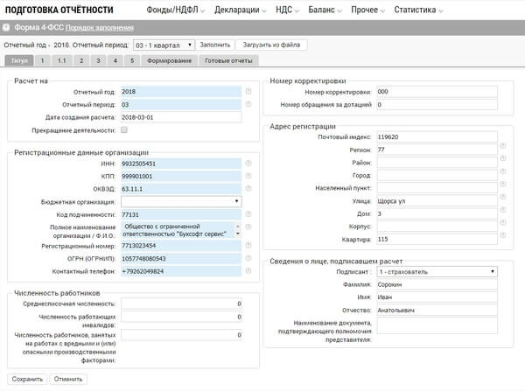The width and height of the screenshot is (525, 391).
Task: Click the Среднесписочная численность input field
Action: (181, 304)
